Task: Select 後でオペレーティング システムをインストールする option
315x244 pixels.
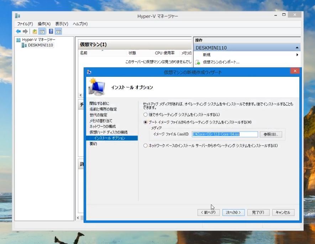Action: pyautogui.click(x=145, y=115)
